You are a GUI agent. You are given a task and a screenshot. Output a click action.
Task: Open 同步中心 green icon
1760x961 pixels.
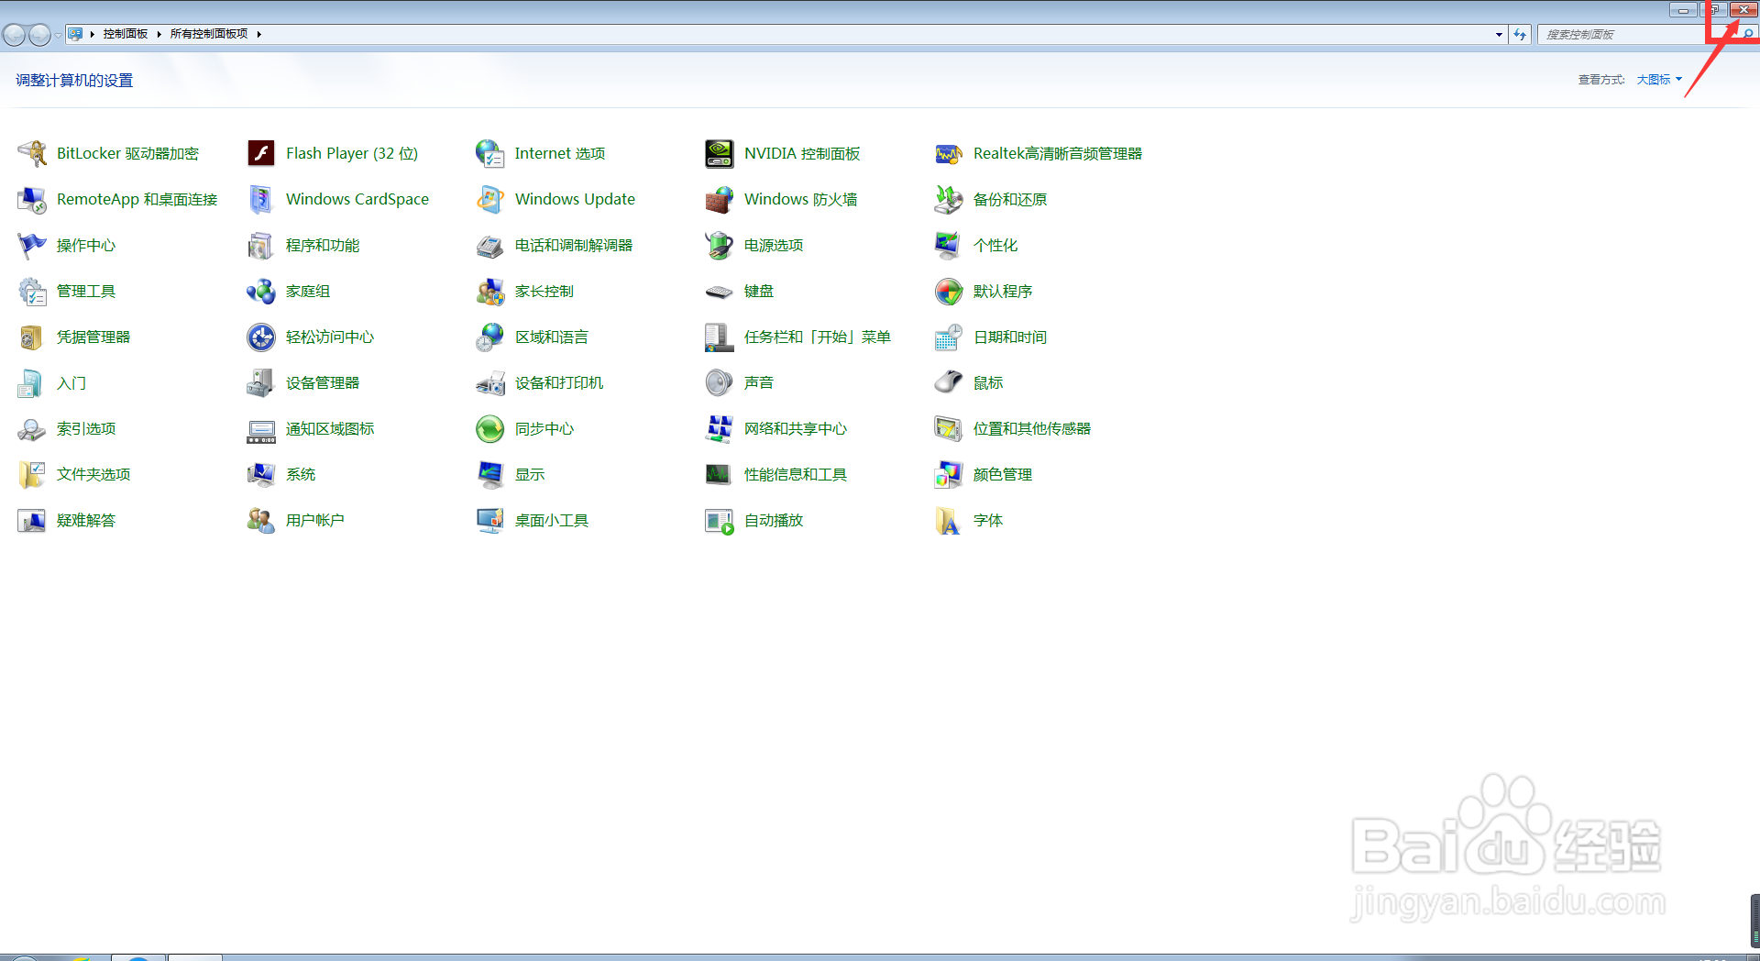[x=490, y=428]
